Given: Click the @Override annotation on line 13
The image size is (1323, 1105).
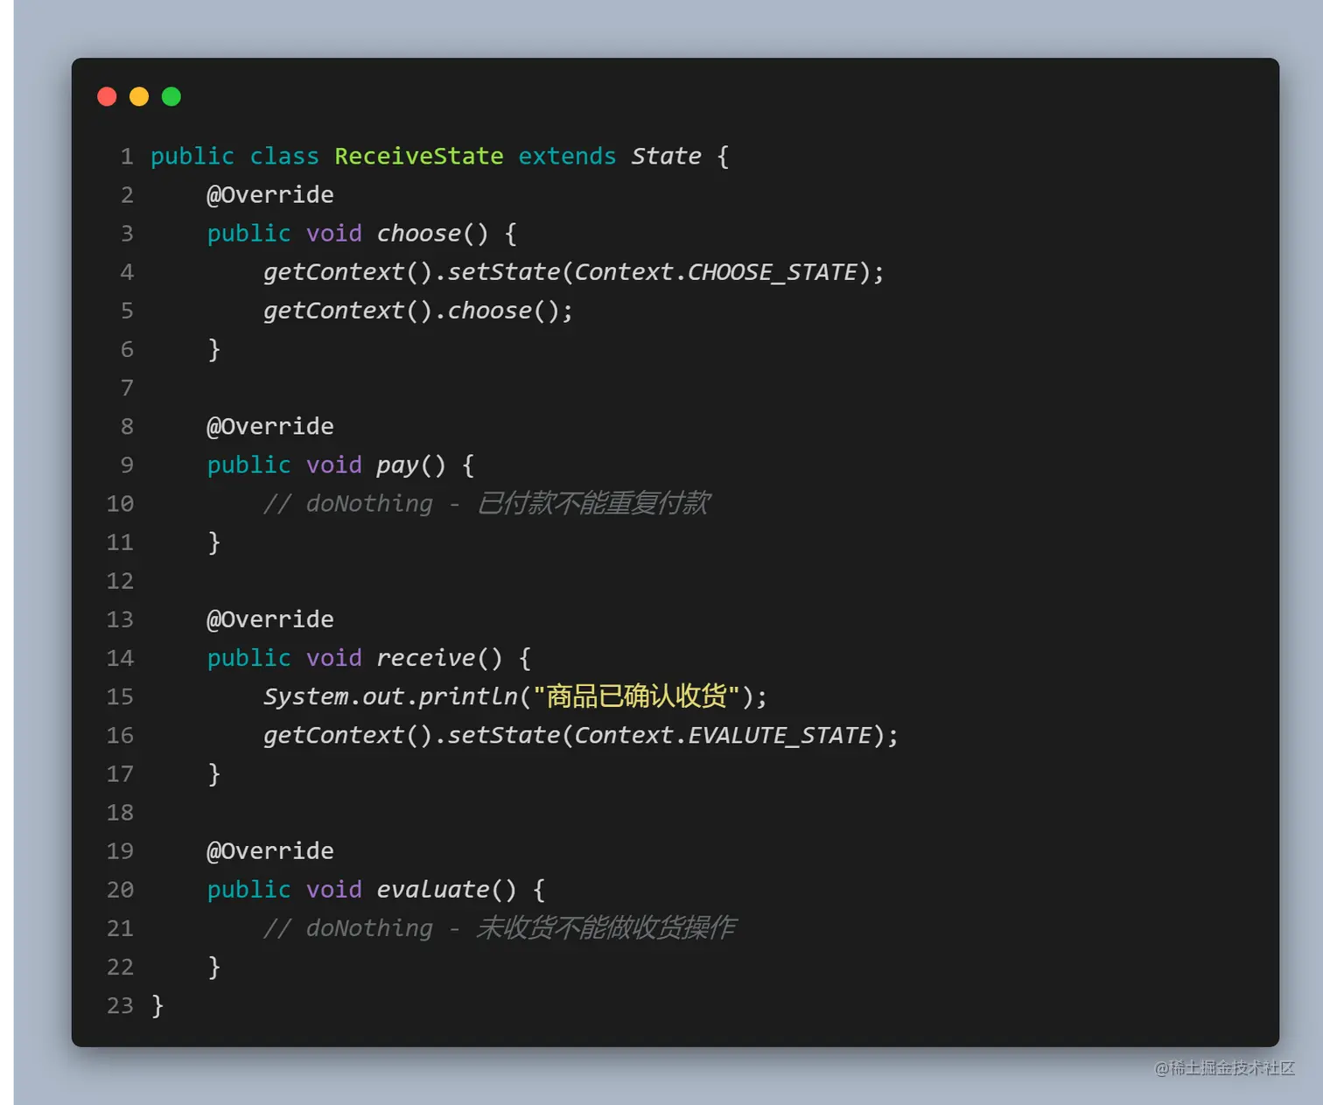Looking at the screenshot, I should click(x=270, y=619).
